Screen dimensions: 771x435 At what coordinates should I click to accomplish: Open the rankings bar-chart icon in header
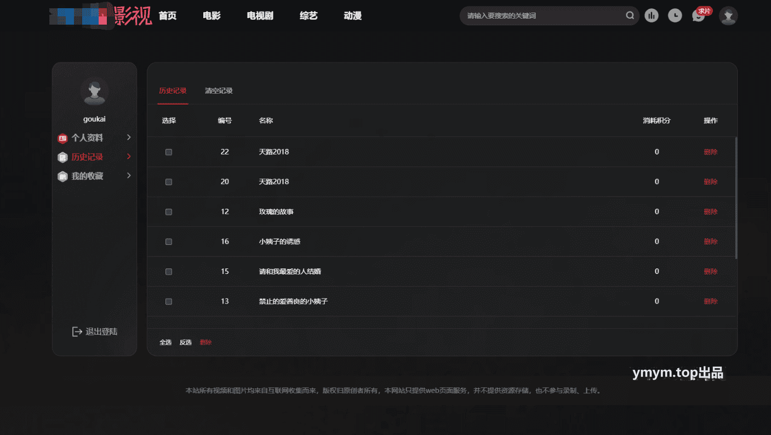coord(652,16)
